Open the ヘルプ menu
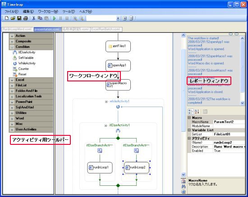This screenshot has width=248, height=197. pyautogui.click(x=86, y=12)
